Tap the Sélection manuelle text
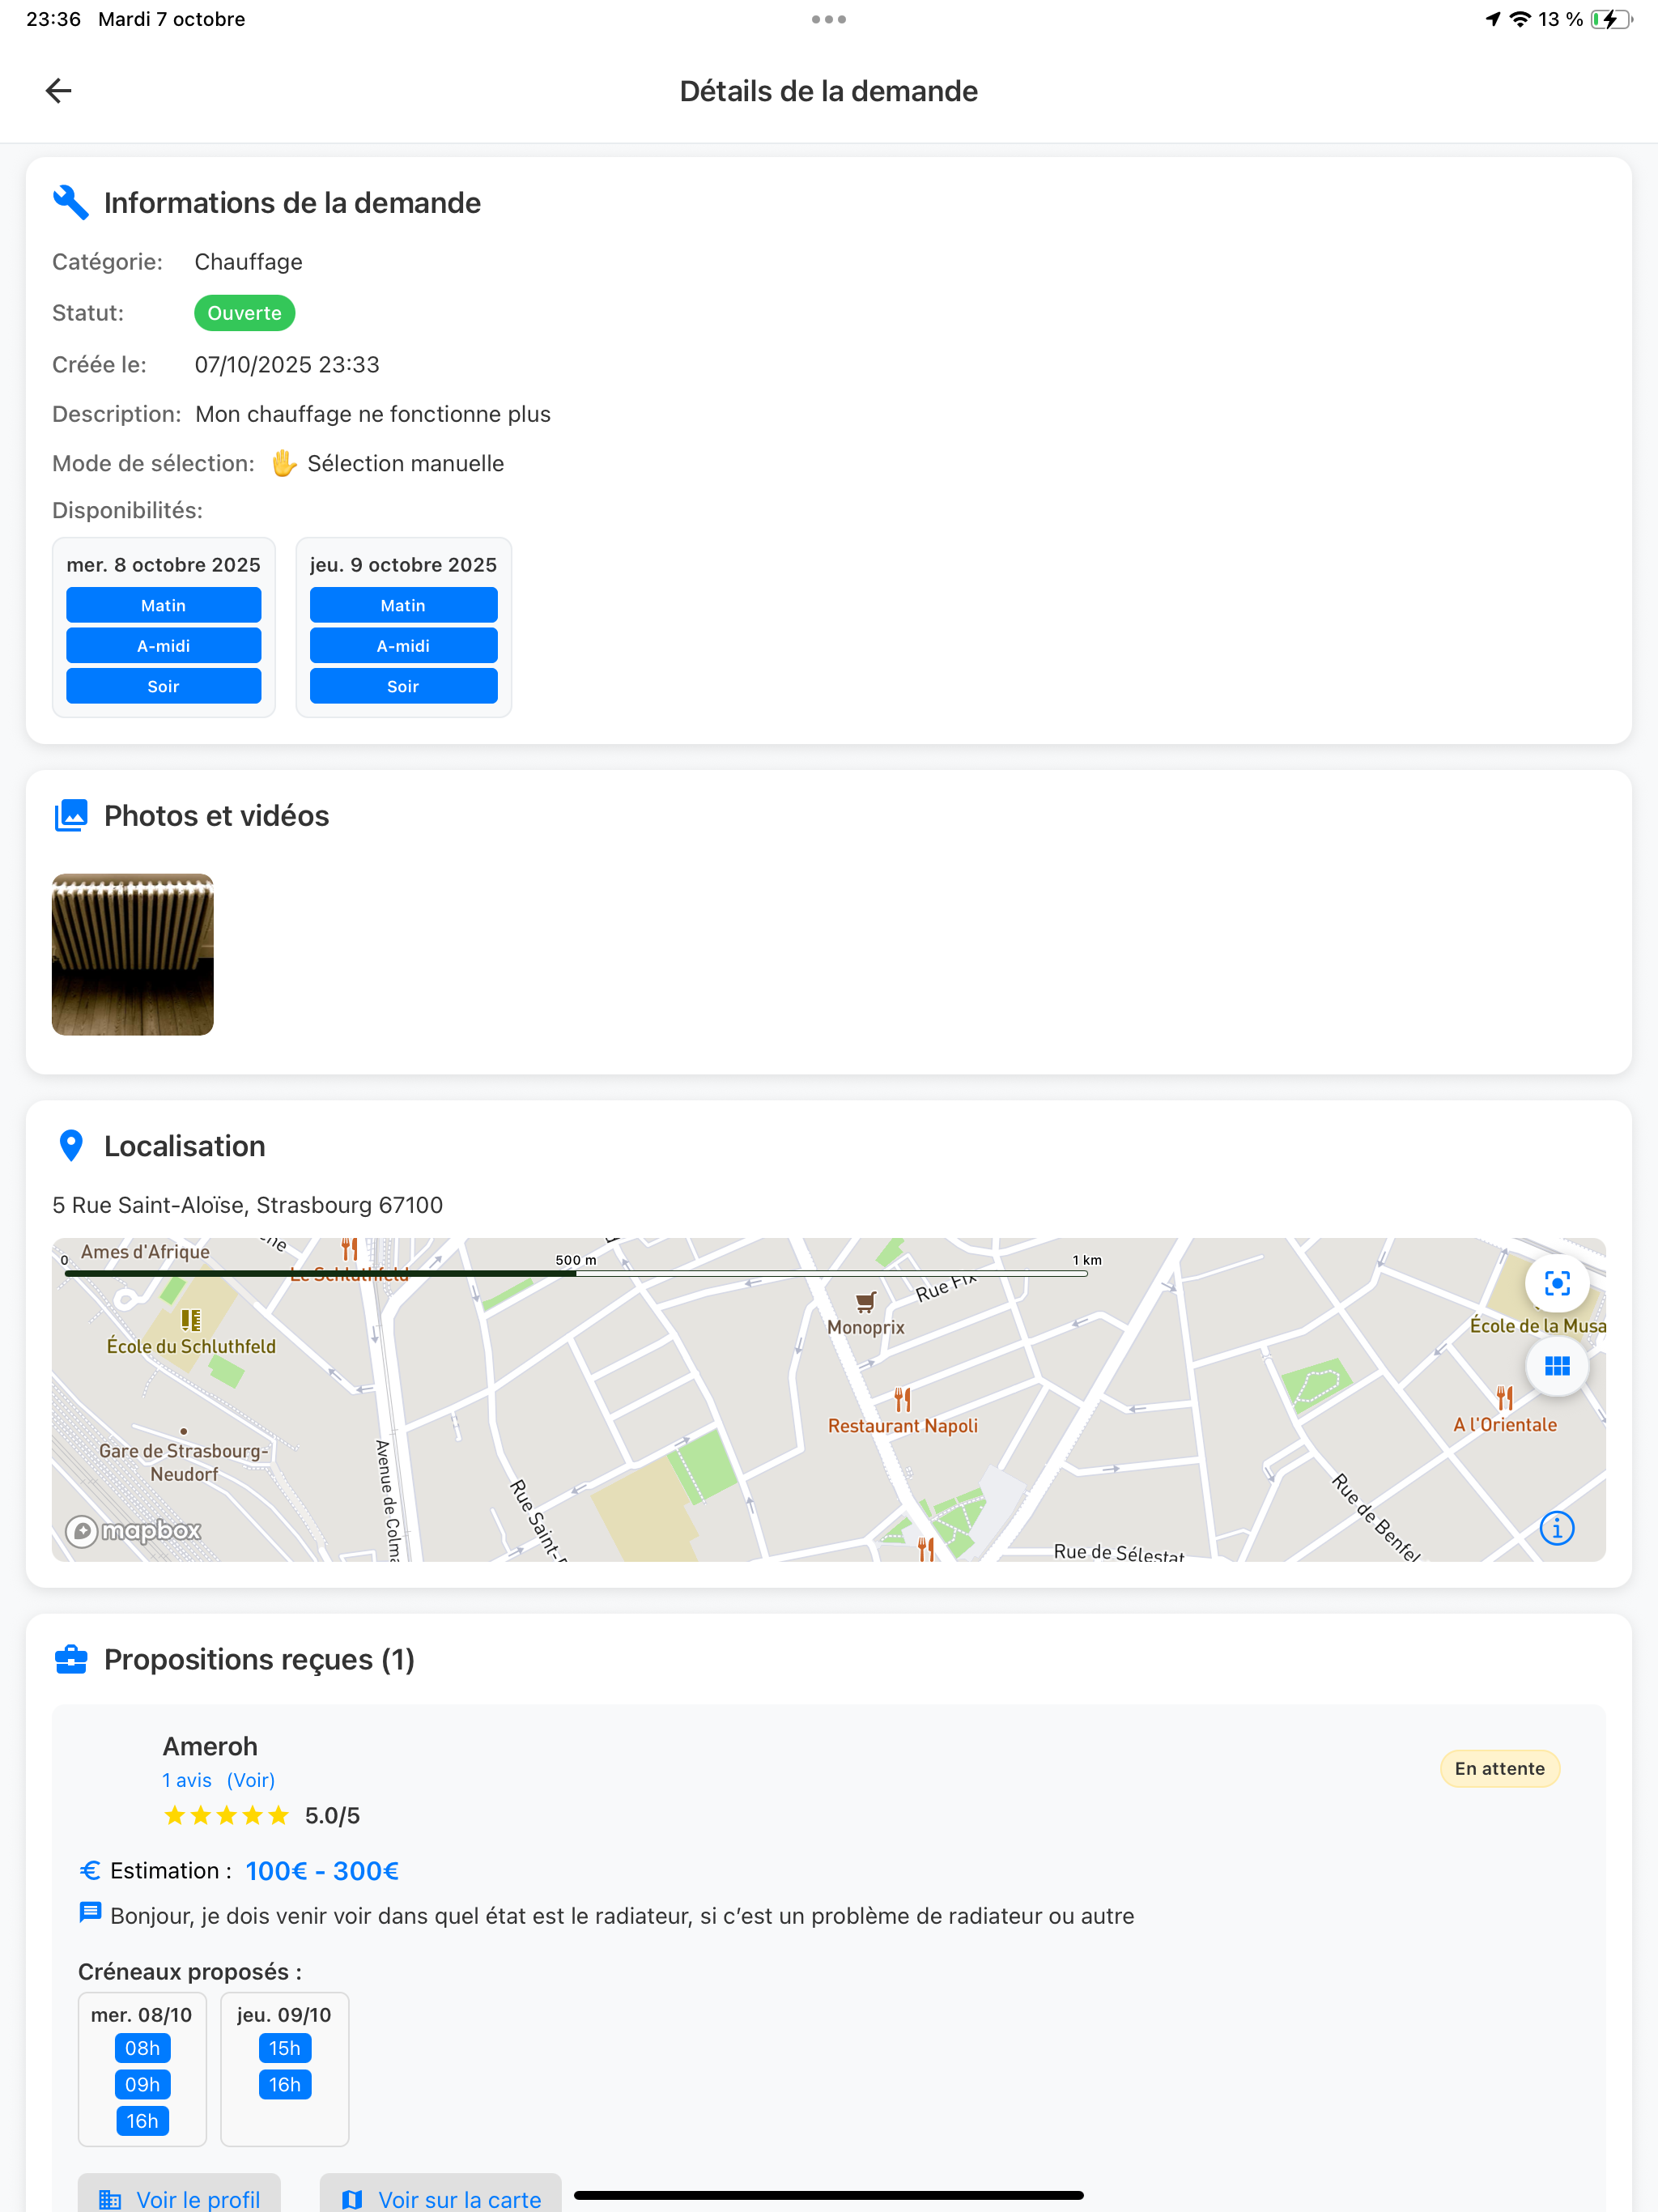Image resolution: width=1658 pixels, height=2212 pixels. (406, 464)
